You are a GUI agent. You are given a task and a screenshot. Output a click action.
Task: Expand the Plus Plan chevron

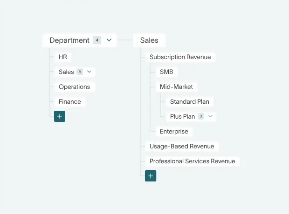tap(210, 116)
